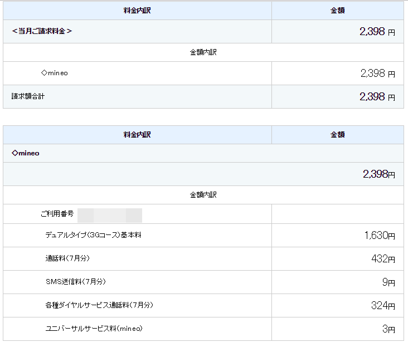This screenshot has width=408, height=352.
Task: Select the 請求額合計 label
Action: (28, 96)
